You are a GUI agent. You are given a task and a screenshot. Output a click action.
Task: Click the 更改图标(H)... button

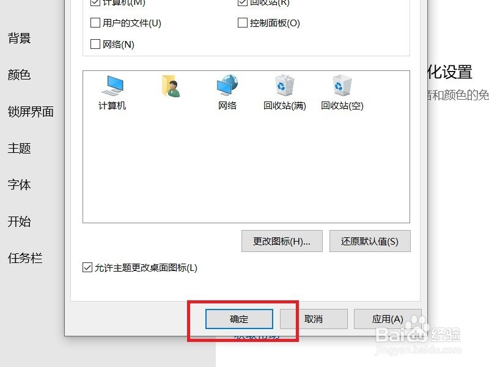[282, 241]
